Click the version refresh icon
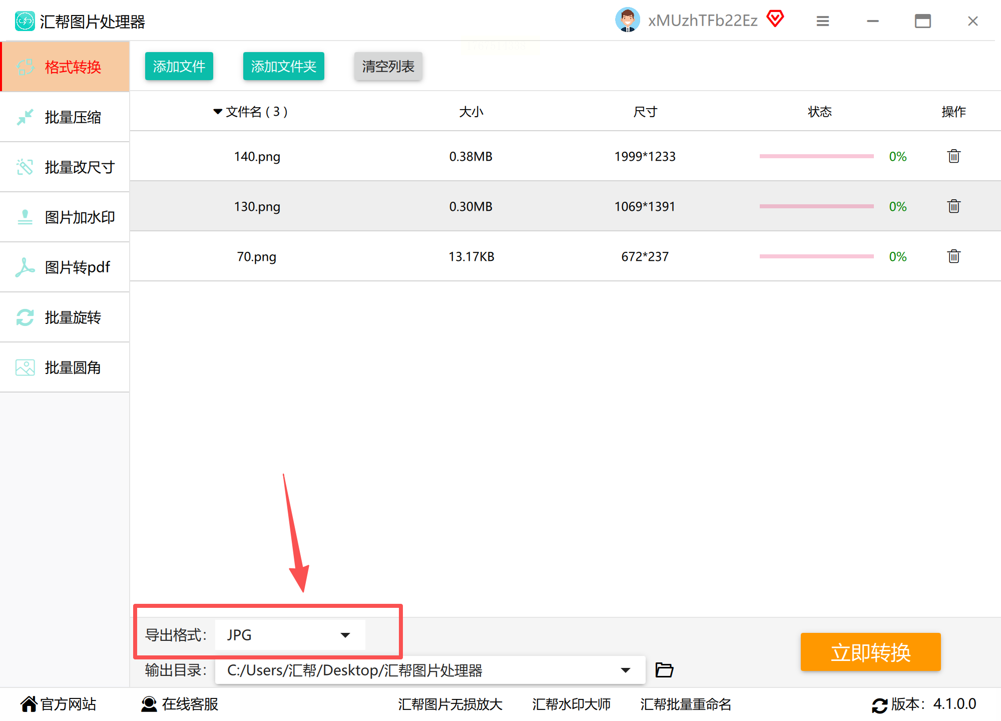The height and width of the screenshot is (721, 1001). pyautogui.click(x=879, y=705)
